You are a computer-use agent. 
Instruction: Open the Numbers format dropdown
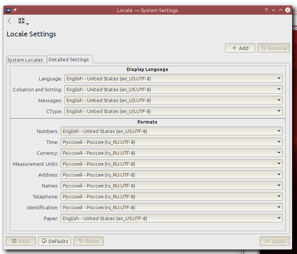171,131
